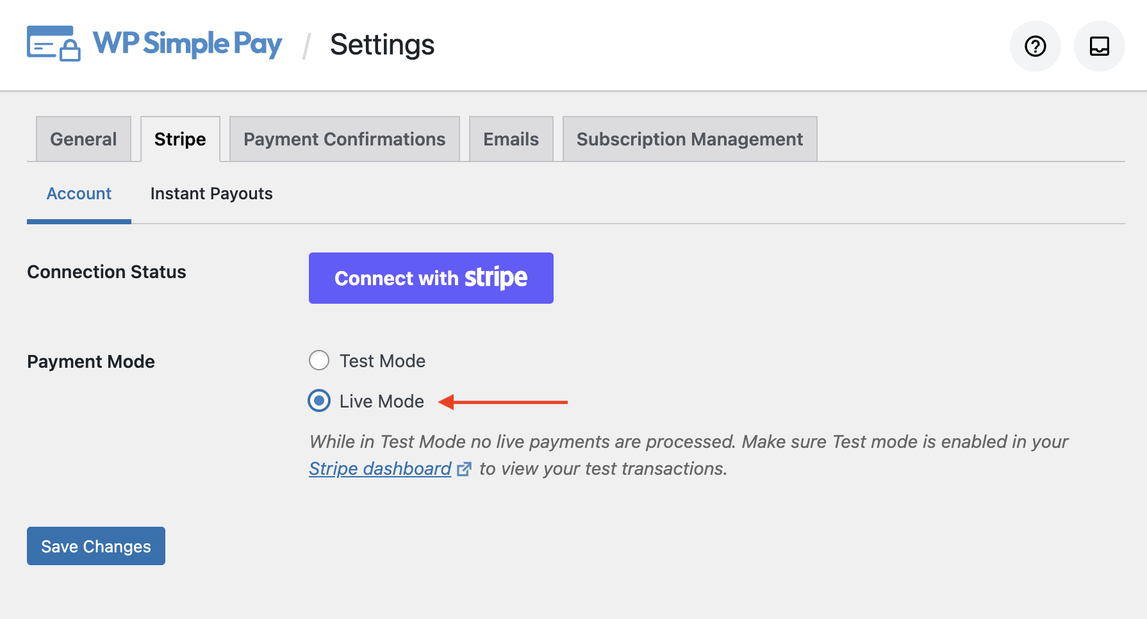
Task: Click the Test Mode label text
Action: (383, 361)
